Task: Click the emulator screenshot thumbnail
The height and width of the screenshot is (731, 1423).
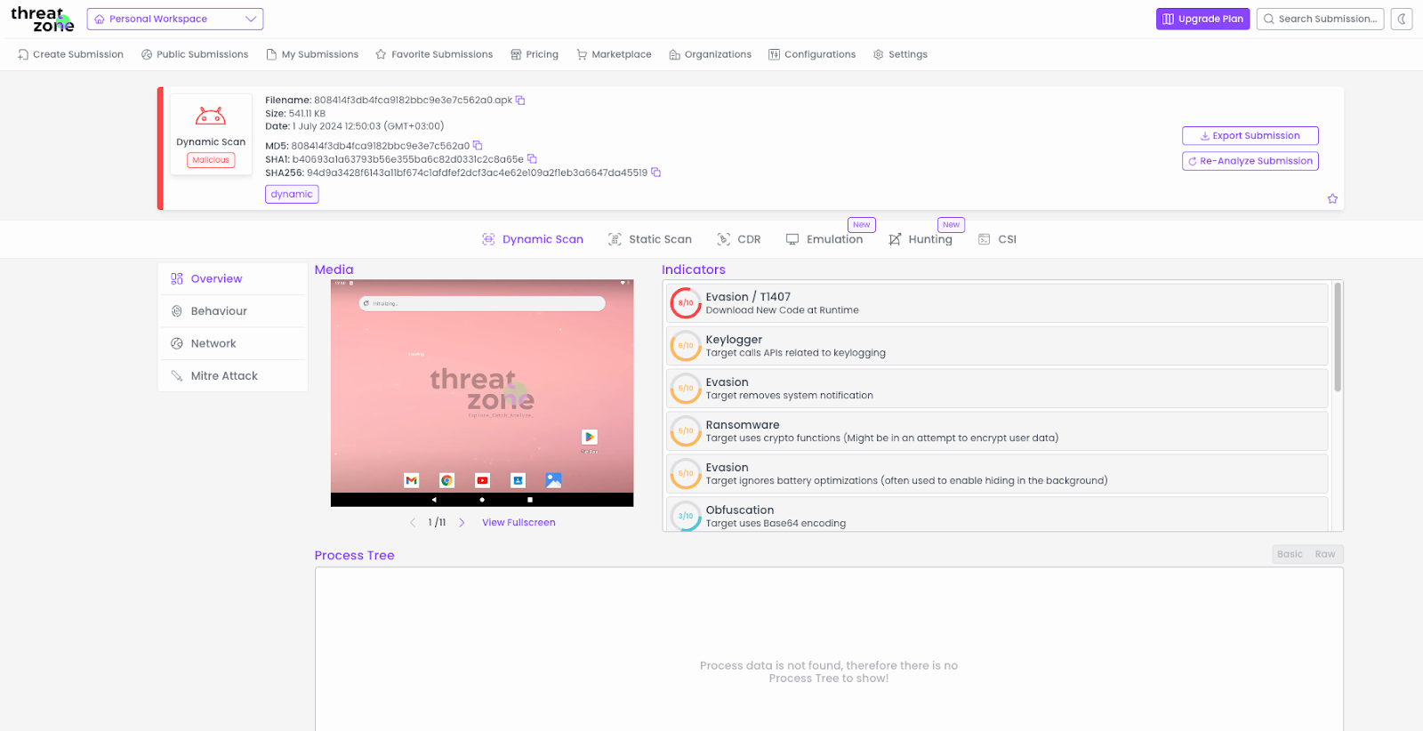Action: click(482, 393)
